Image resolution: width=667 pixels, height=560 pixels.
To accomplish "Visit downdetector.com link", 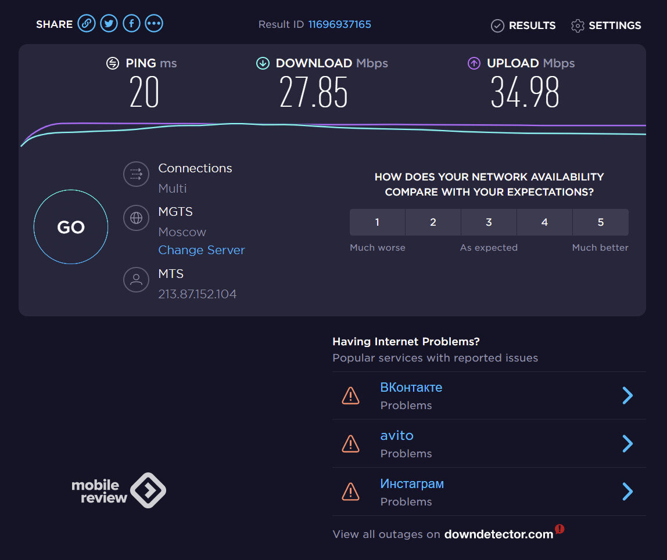I will point(499,534).
